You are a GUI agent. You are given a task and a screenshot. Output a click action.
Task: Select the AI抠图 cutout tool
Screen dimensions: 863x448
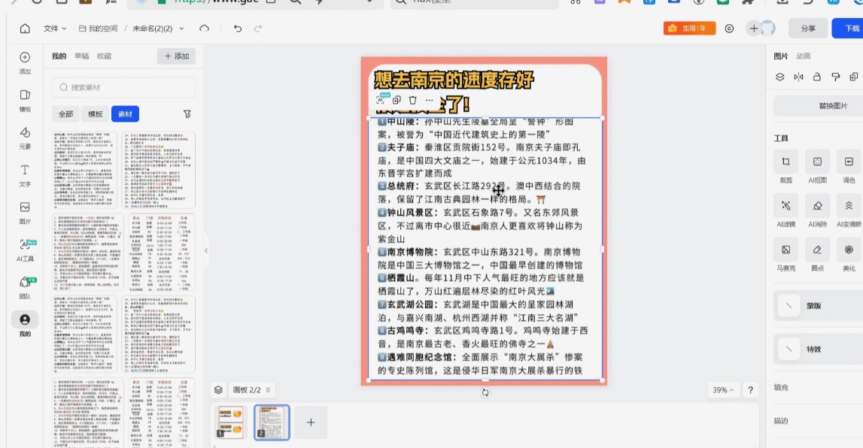tap(817, 167)
